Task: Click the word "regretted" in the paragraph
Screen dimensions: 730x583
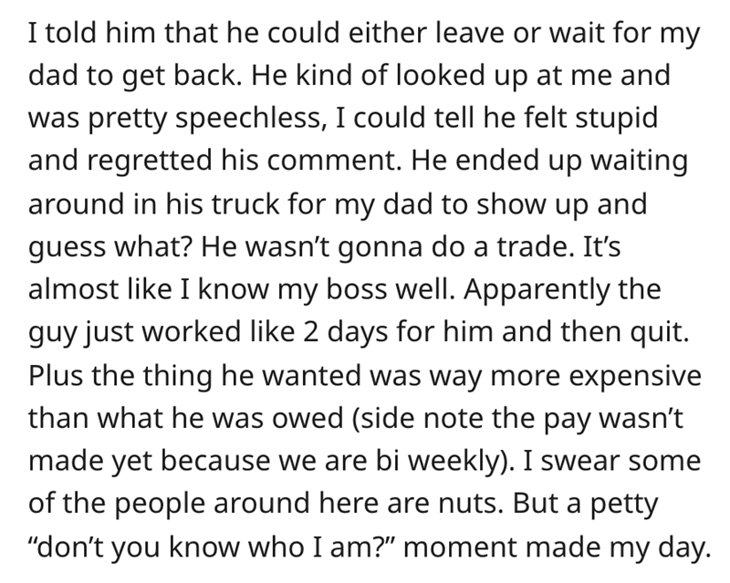Action: [150, 161]
